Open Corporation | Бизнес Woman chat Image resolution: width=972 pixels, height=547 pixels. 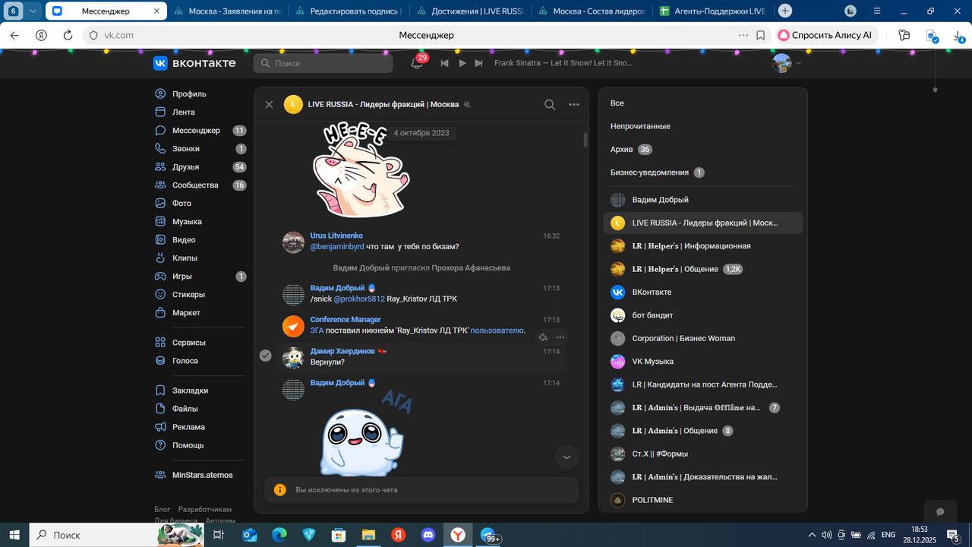[702, 338]
